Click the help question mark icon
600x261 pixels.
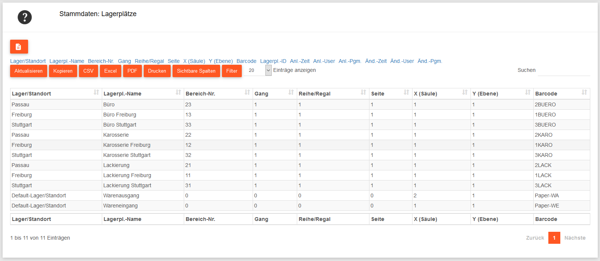[x=25, y=17]
